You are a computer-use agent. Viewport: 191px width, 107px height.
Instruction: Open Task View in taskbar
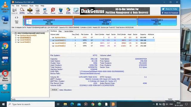tap(58, 104)
